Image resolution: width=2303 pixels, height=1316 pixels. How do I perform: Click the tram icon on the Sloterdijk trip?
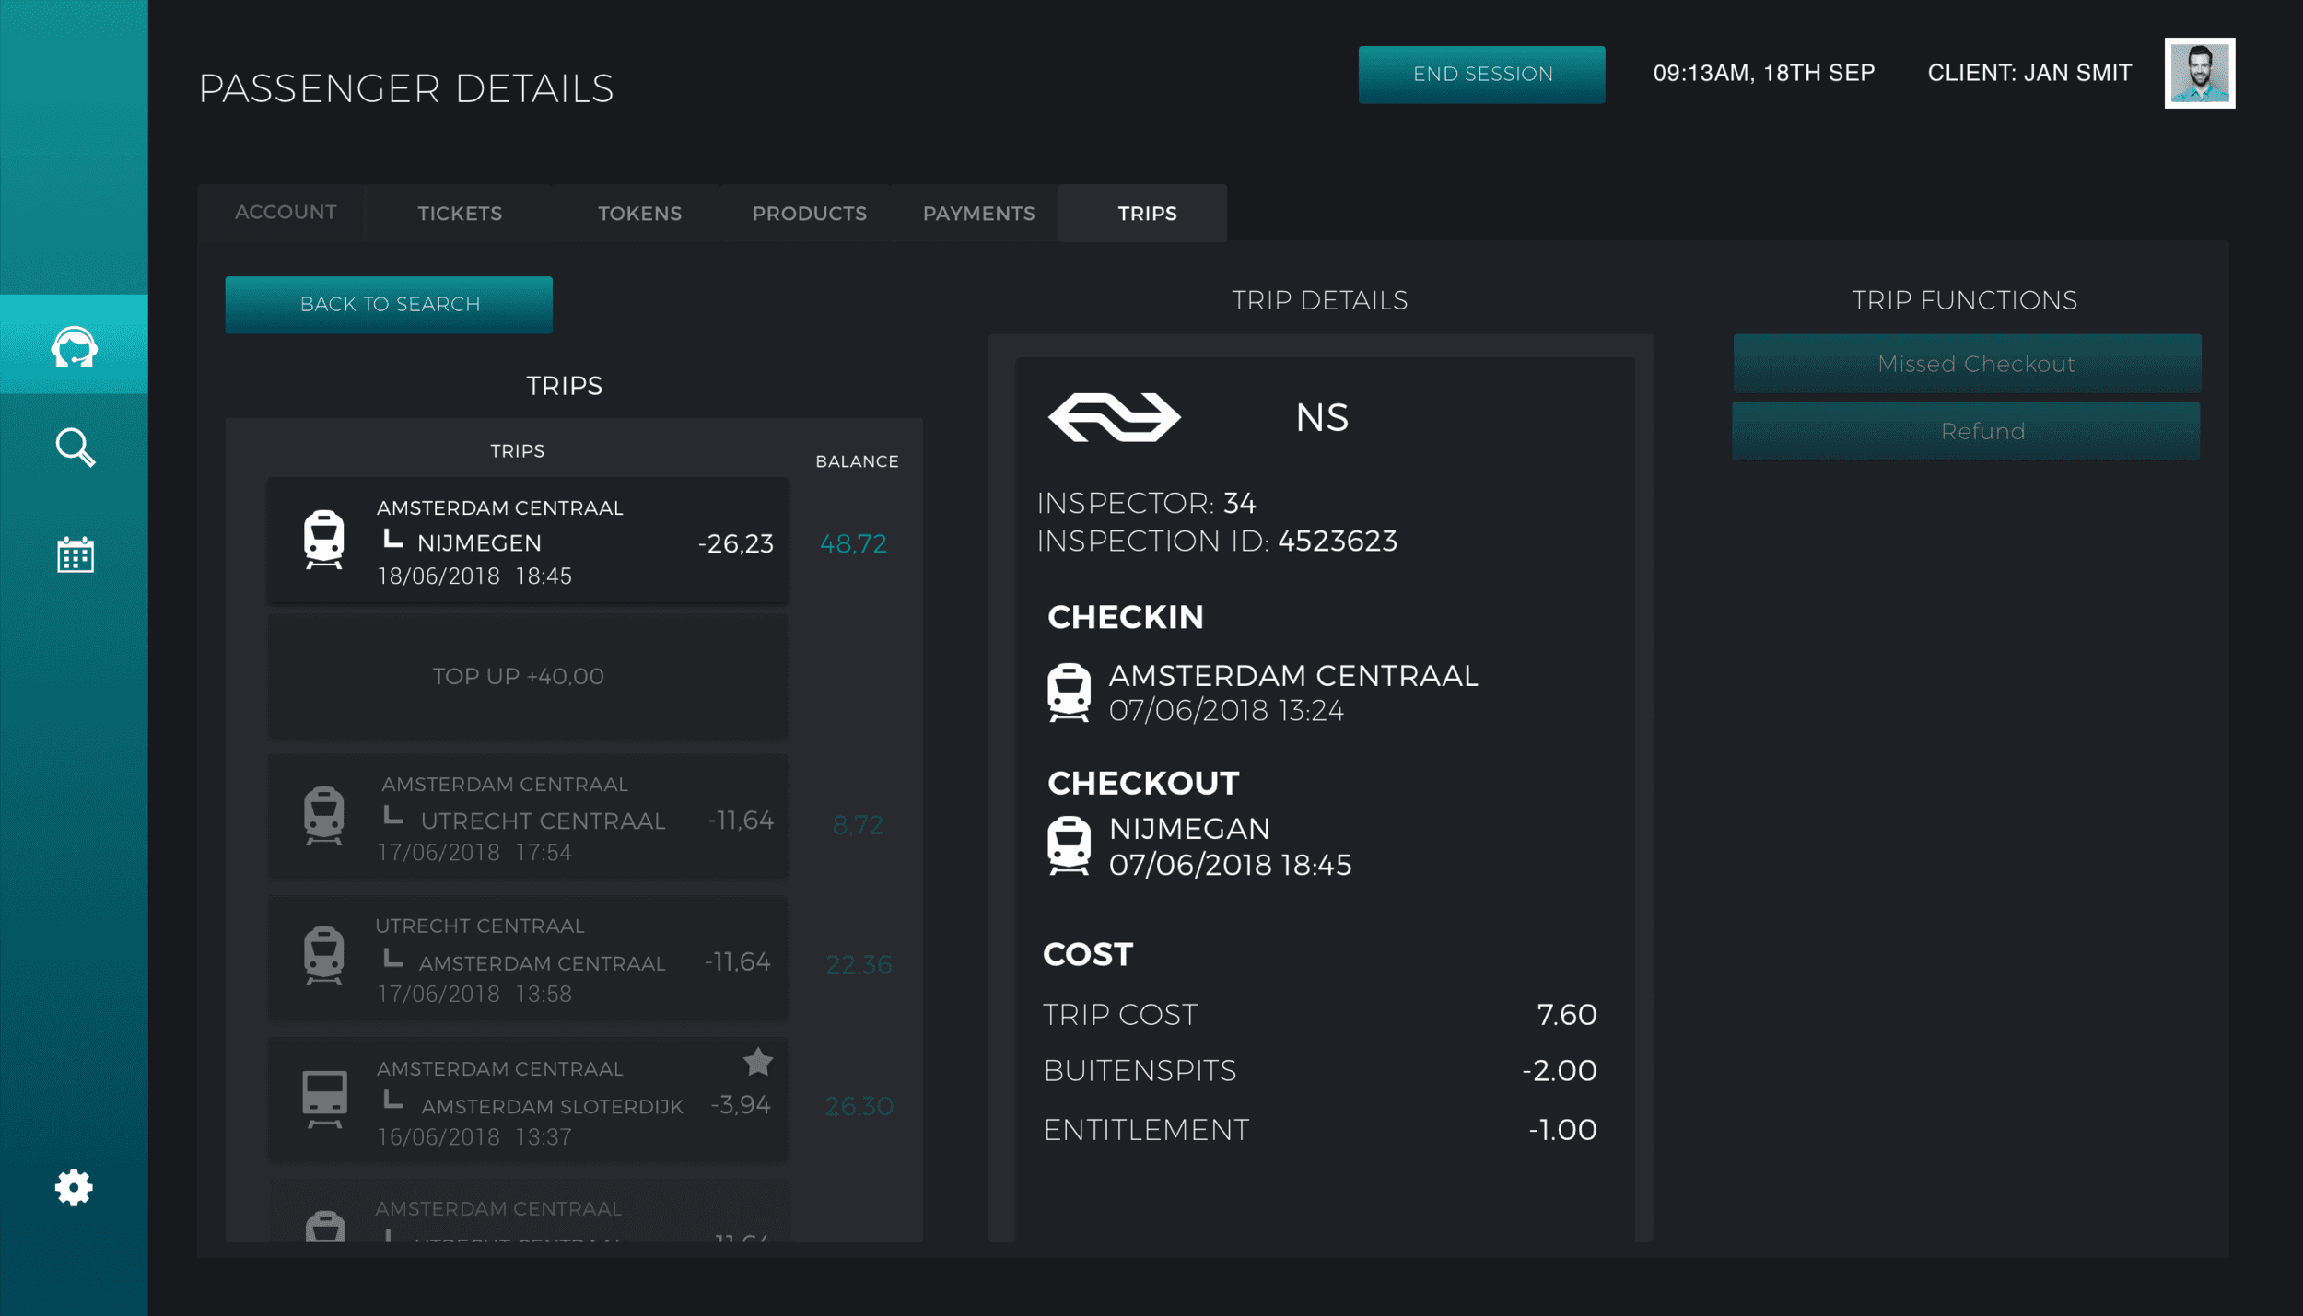coord(324,1098)
